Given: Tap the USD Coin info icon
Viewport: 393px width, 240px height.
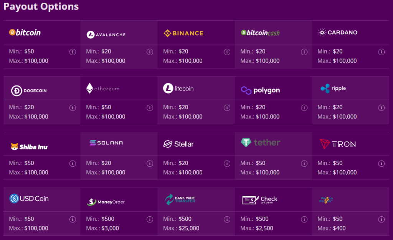Looking at the screenshot, I should point(73,219).
